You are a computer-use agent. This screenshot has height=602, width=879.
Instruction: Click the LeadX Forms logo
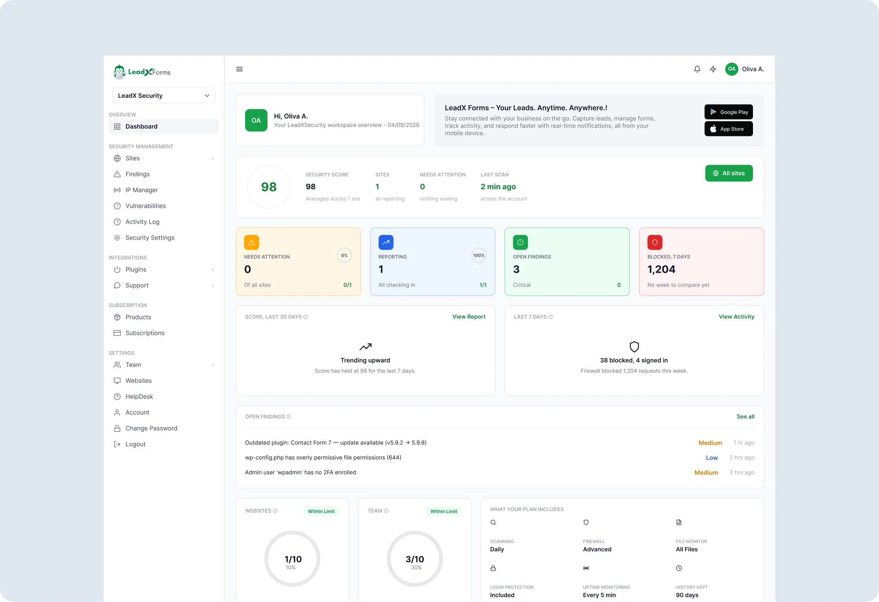[142, 72]
